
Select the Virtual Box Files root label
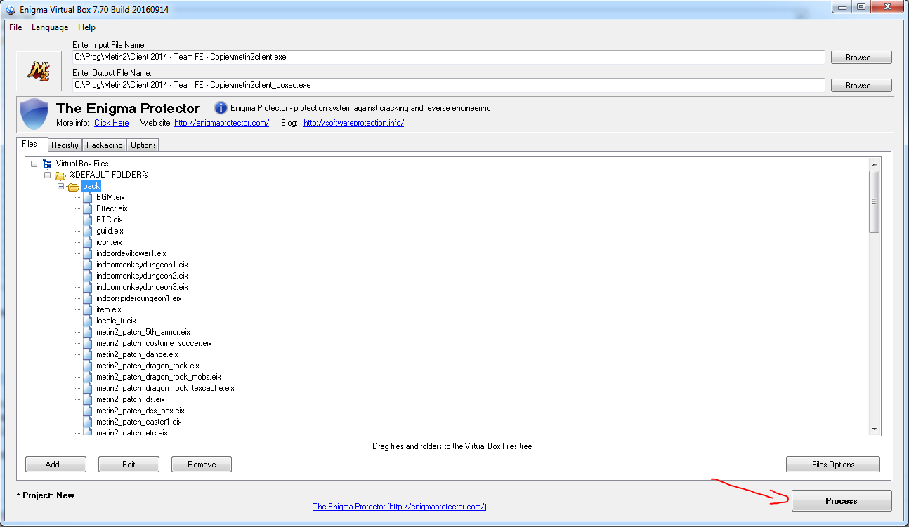[x=82, y=164]
